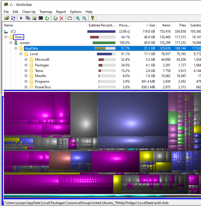Click the Select Parent folder icon
The width and height of the screenshot is (201, 206).
pos(70,18)
